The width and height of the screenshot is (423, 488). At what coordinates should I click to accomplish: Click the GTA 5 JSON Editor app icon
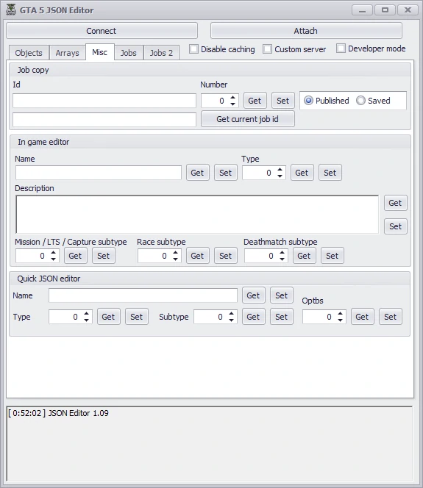pos(11,10)
